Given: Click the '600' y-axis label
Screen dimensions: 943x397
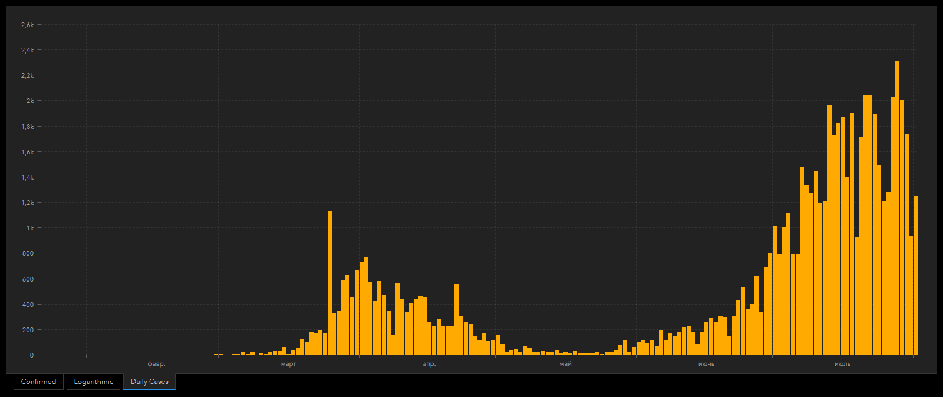Looking at the screenshot, I should tap(28, 279).
